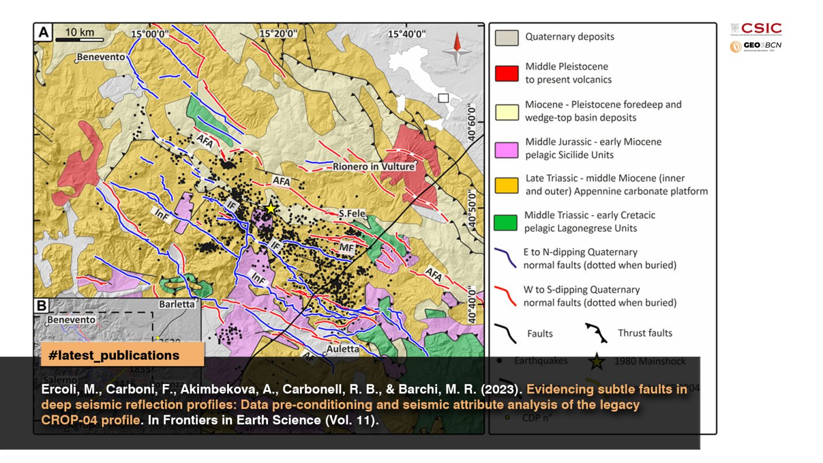Click the #latest_publications tag
The width and height of the screenshot is (823, 463).
122,355
